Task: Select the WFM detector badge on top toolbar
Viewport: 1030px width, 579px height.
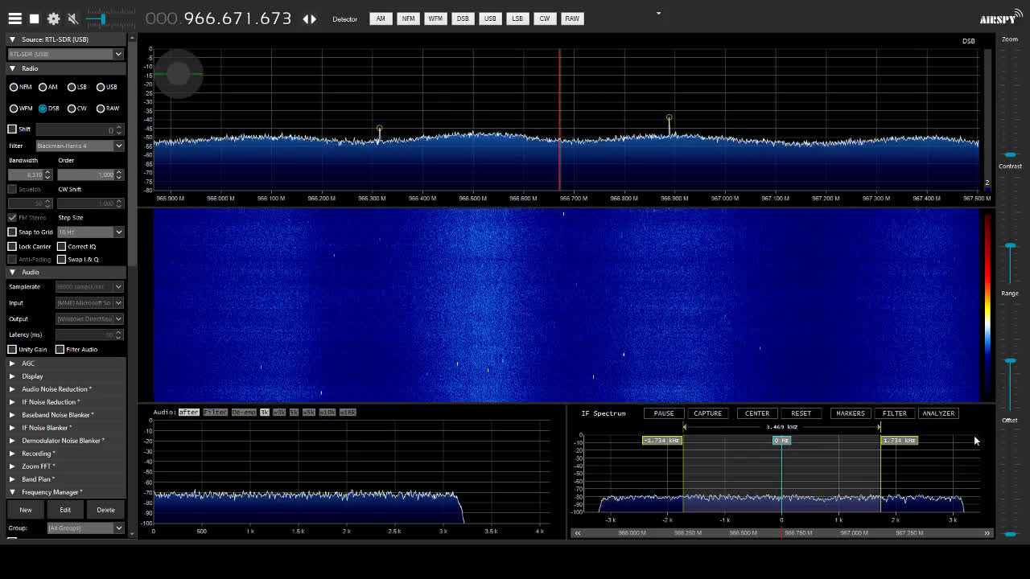Action: [435, 18]
